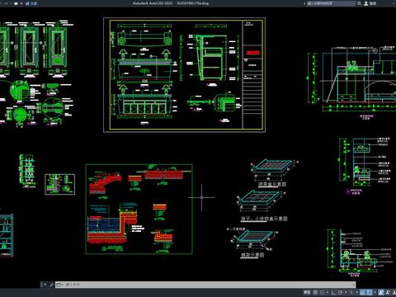Open the user sign-in account icon
The image size is (396, 297).
[366, 3]
